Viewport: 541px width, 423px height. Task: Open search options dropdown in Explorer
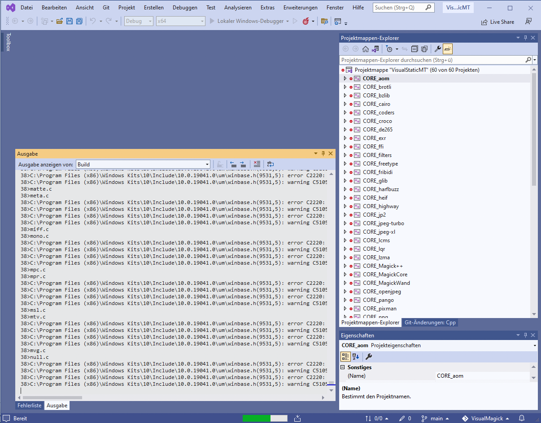click(x=535, y=60)
